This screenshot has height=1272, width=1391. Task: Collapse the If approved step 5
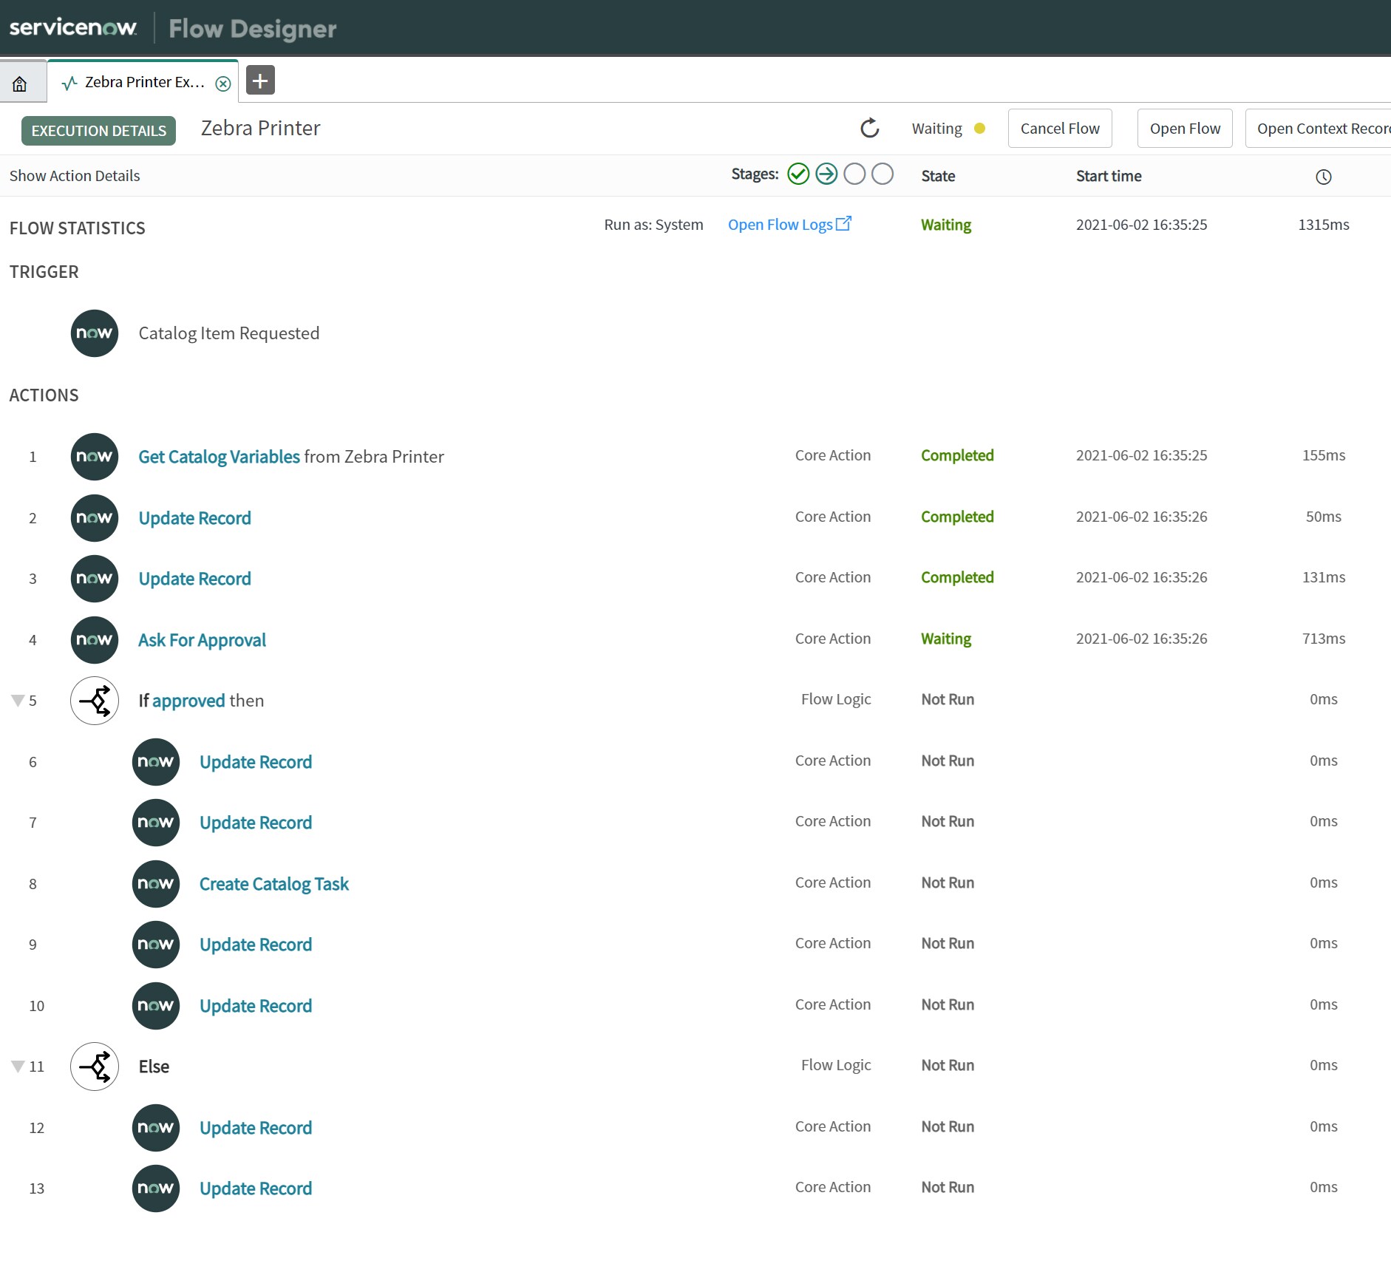click(18, 701)
